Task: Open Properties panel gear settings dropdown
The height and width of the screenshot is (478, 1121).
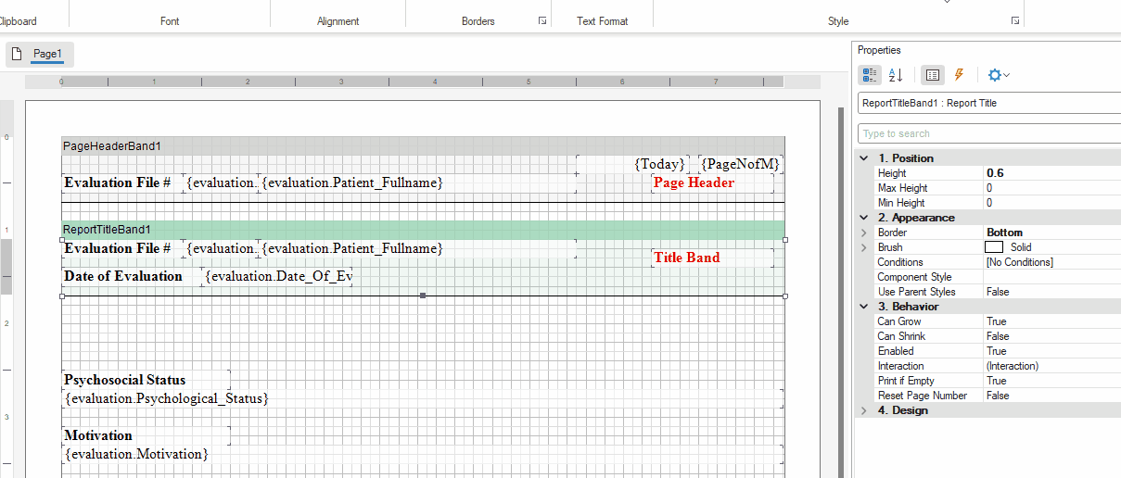Action: tap(998, 76)
